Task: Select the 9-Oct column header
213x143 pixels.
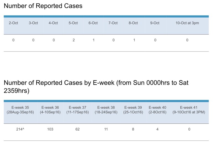Action: pos(155,23)
